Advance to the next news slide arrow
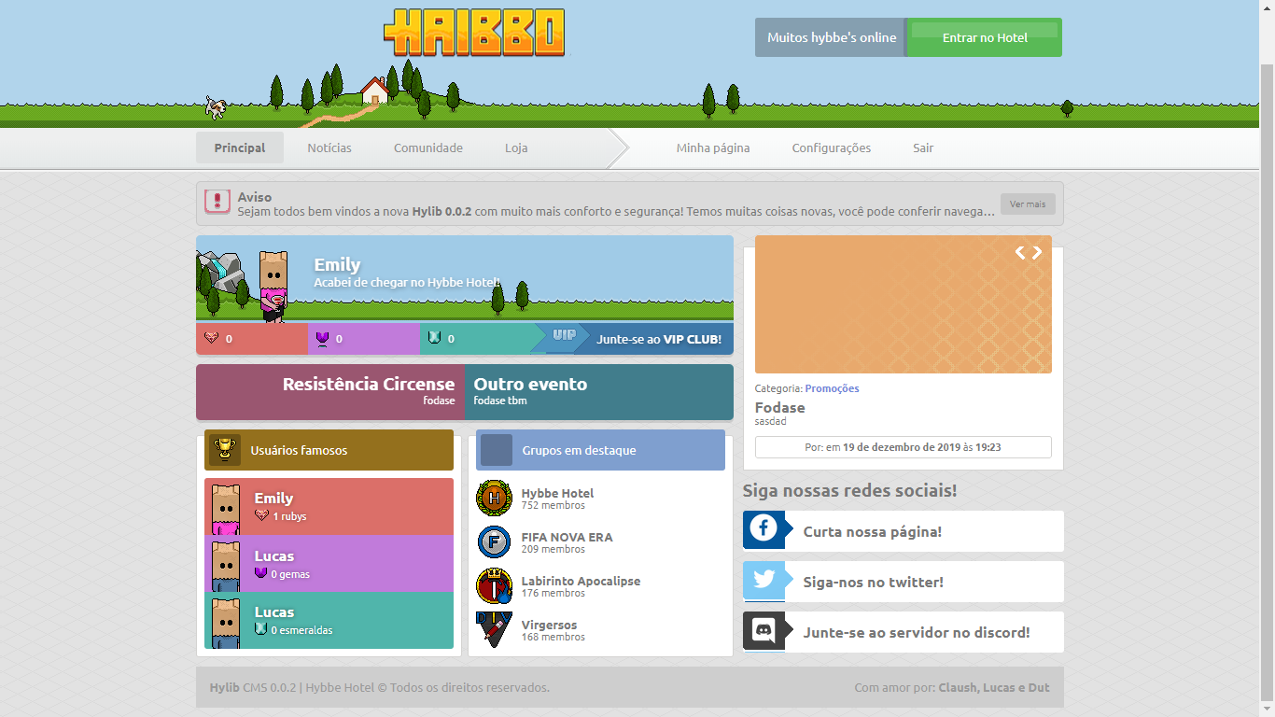Viewport: 1275px width, 717px height. 1037,252
